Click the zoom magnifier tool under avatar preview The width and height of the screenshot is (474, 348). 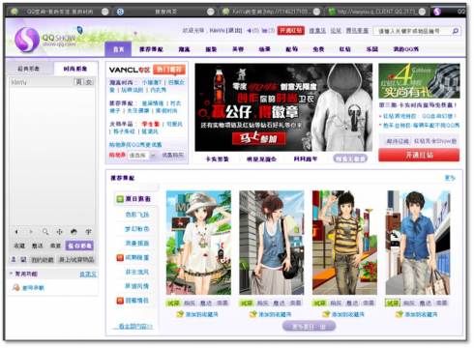click(x=45, y=231)
